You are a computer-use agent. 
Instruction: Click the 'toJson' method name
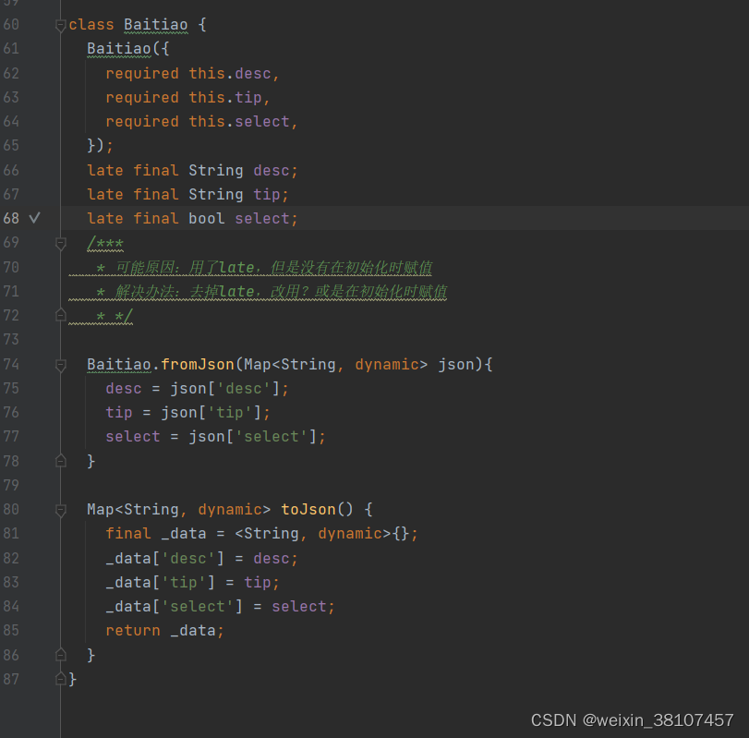coord(308,509)
